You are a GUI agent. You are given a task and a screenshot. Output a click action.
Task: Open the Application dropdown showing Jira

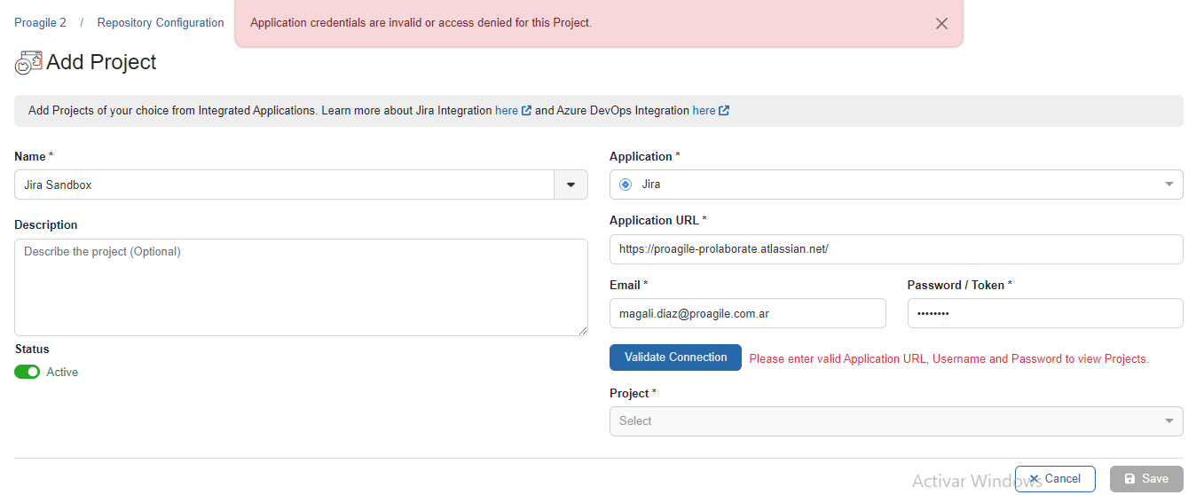(896, 185)
